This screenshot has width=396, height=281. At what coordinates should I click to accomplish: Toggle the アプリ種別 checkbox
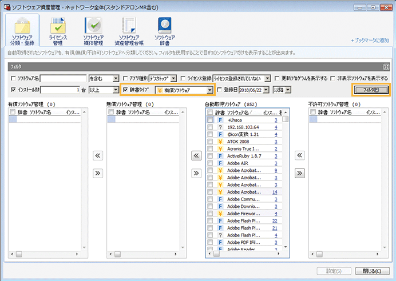(x=125, y=78)
